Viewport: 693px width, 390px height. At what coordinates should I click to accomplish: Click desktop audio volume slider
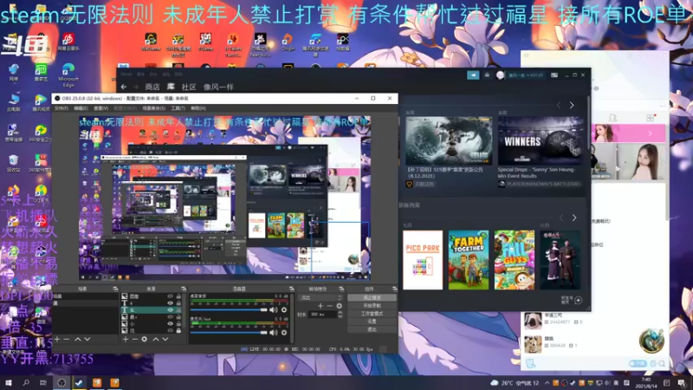[x=229, y=310]
